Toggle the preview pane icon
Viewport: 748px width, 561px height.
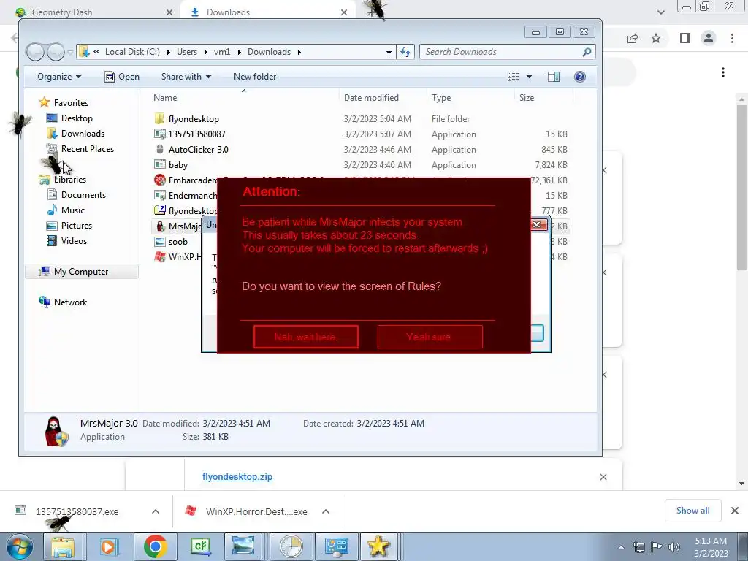point(554,77)
